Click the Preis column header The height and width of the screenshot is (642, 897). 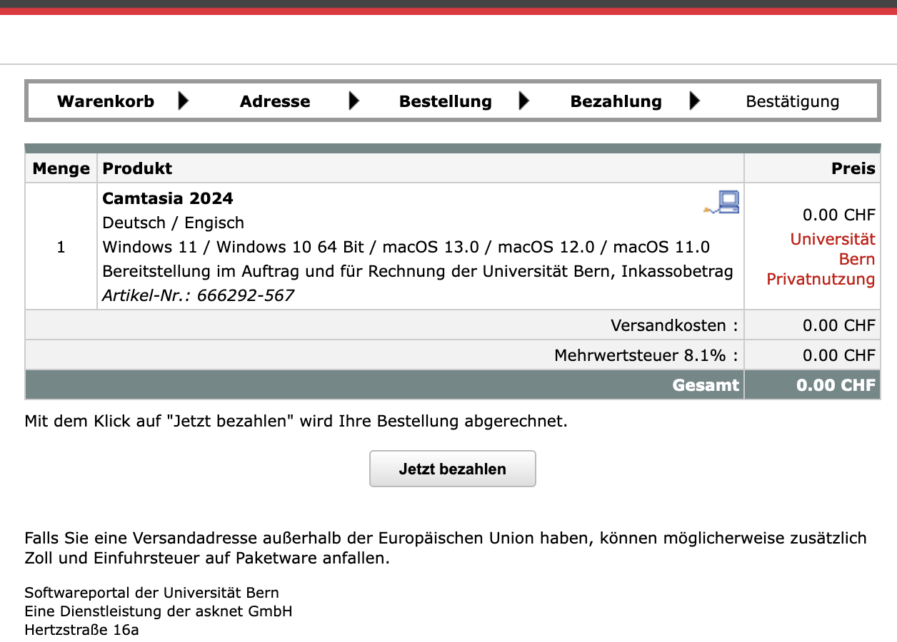click(x=853, y=168)
